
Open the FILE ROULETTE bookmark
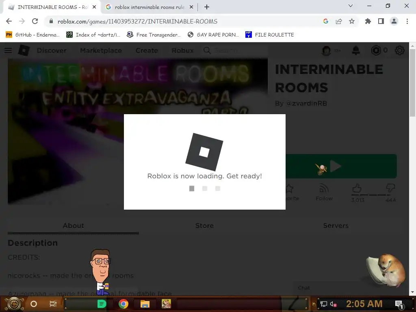click(270, 35)
